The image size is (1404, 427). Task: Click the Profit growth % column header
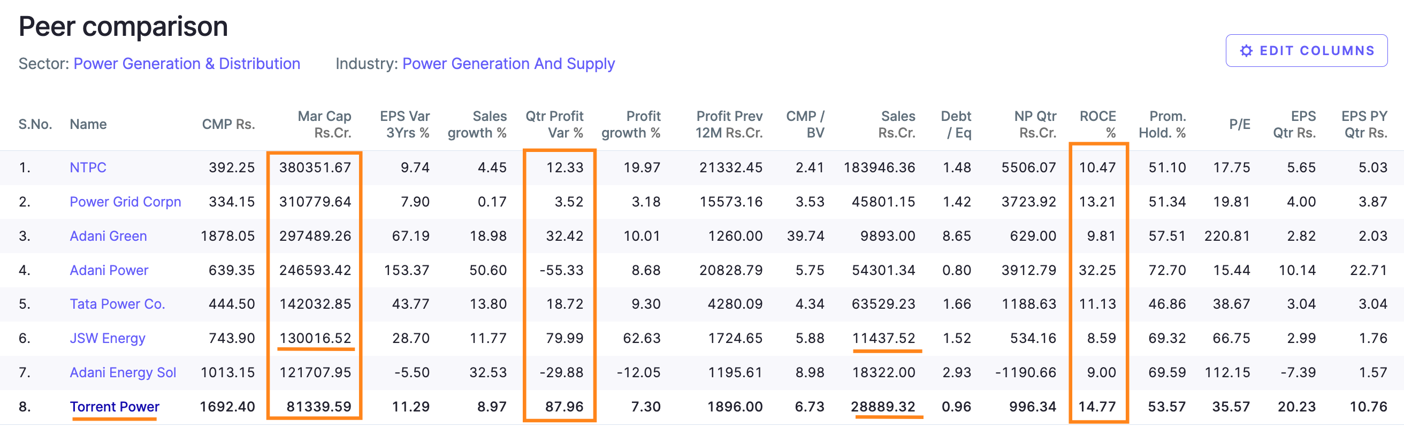(631, 124)
